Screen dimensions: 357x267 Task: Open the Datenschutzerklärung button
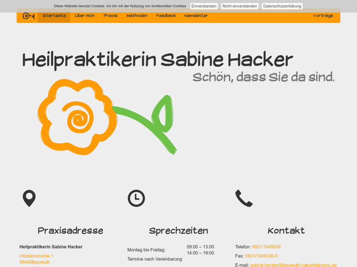pyautogui.click(x=282, y=6)
